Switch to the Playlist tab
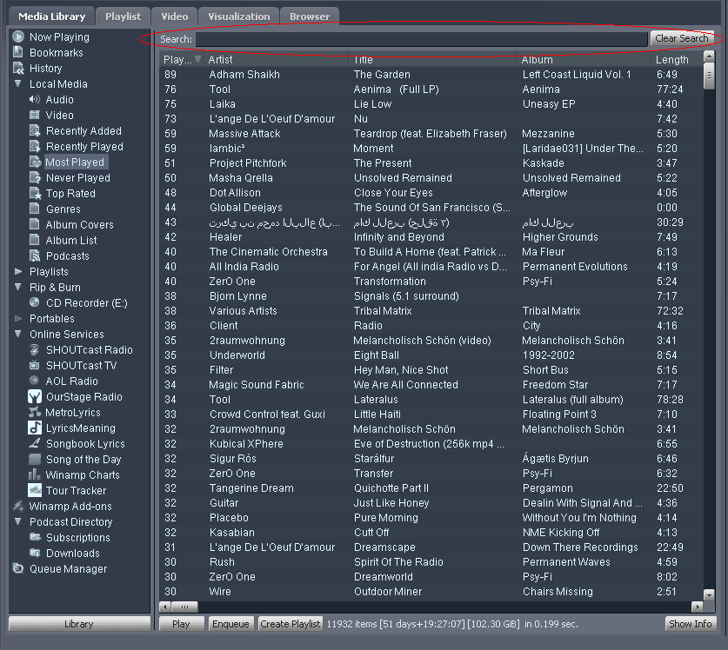 pos(123,17)
